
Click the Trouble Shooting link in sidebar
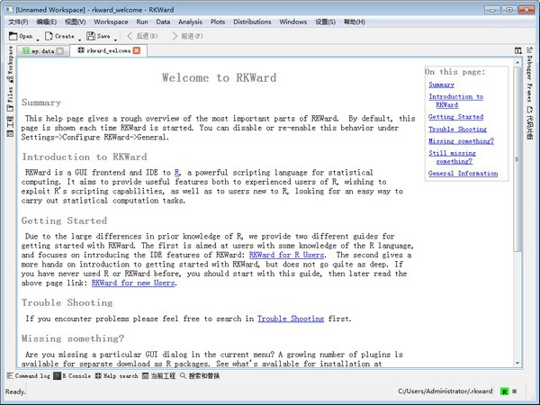[457, 129]
